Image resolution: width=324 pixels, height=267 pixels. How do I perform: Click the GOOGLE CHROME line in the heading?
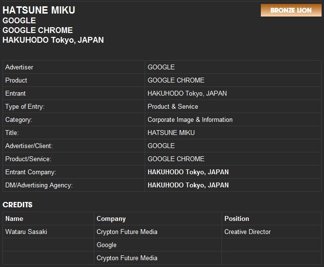tap(37, 30)
